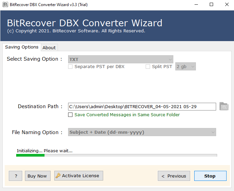Click Activate License button with key icon
Viewport: 234px width, 191px height.
point(79,176)
